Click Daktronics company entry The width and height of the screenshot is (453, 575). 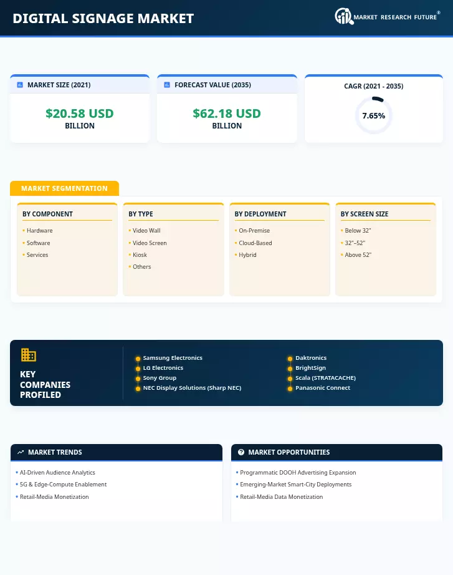[x=311, y=358]
